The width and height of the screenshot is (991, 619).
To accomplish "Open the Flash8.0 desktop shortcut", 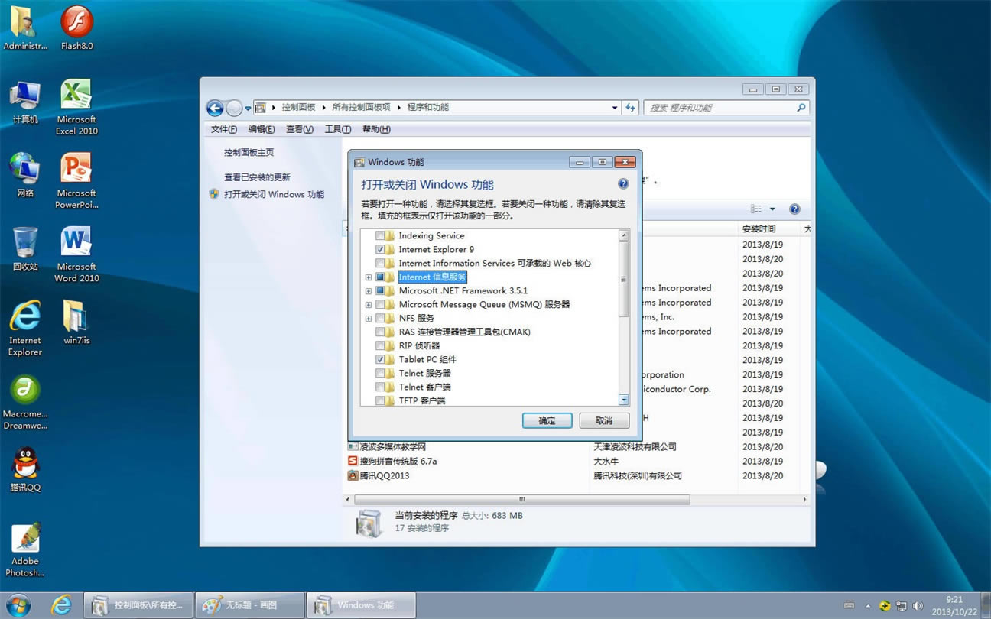I will 76,27.
